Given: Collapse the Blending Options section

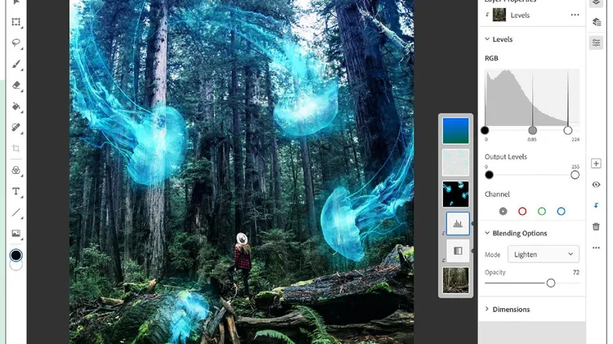Looking at the screenshot, I should tap(487, 233).
